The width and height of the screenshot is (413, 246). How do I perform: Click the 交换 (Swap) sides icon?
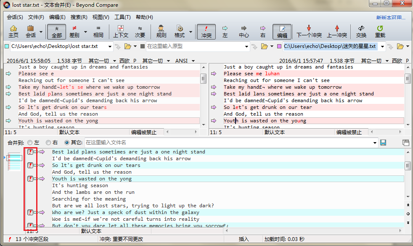[x=361, y=32]
